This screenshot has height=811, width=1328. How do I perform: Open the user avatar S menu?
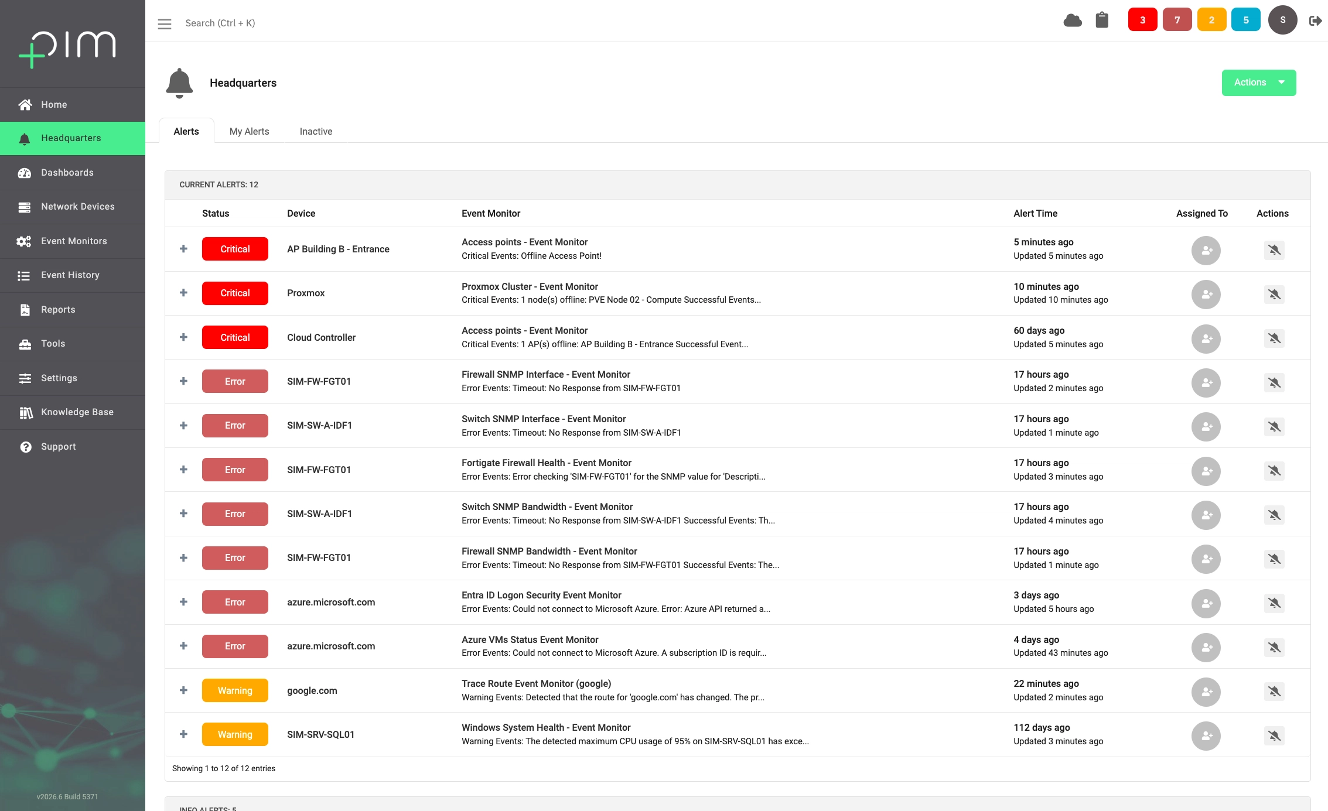[x=1283, y=20]
